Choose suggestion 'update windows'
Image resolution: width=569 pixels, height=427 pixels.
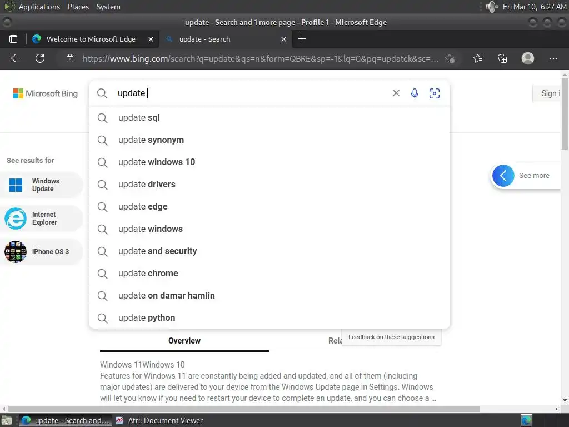pyautogui.click(x=269, y=229)
